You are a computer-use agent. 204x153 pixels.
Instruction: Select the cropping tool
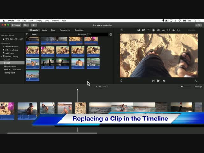pyautogui.click(x=149, y=30)
